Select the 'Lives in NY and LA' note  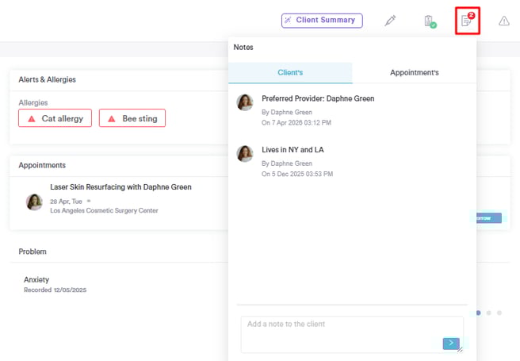292,150
